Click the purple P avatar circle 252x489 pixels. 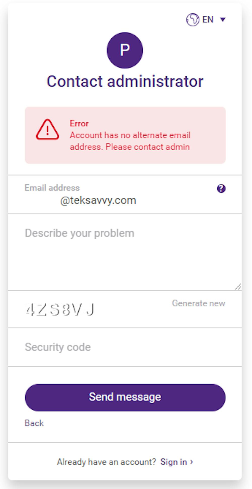tap(125, 50)
